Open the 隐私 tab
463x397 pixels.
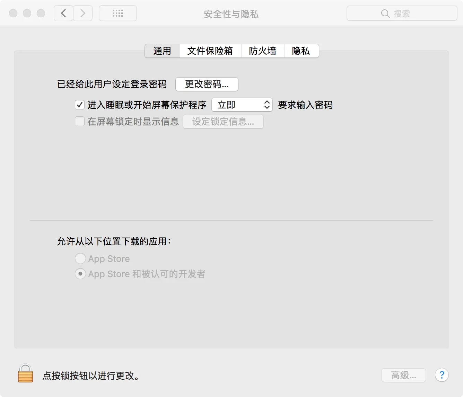[x=301, y=51]
